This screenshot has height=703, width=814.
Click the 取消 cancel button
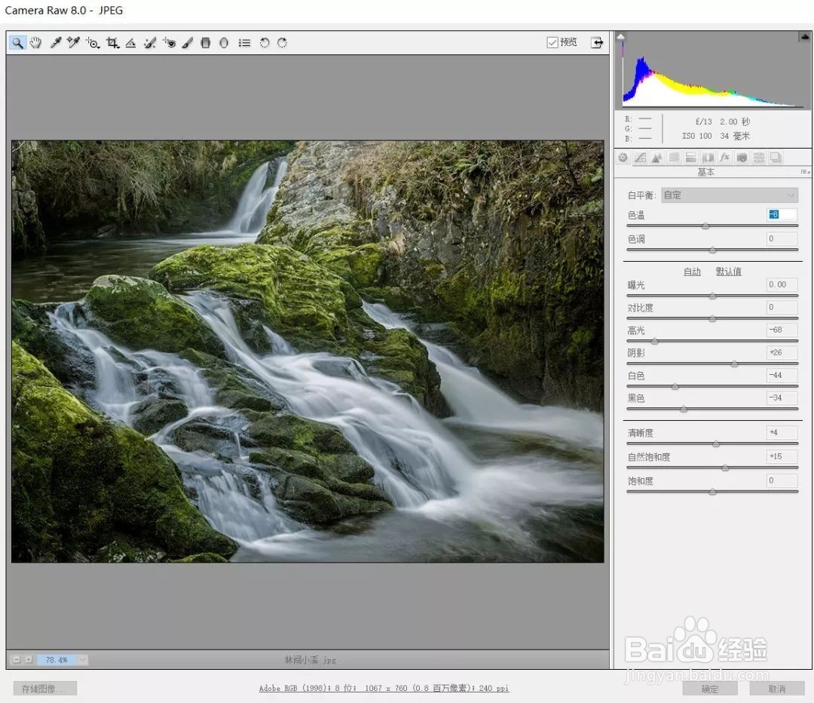pos(776,689)
